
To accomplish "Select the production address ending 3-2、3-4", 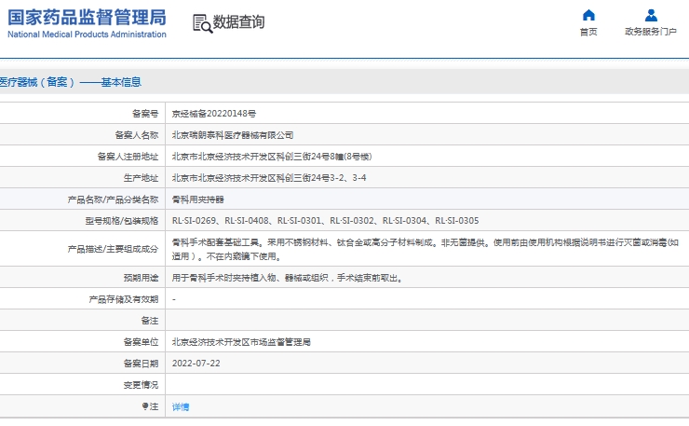I will (x=269, y=178).
